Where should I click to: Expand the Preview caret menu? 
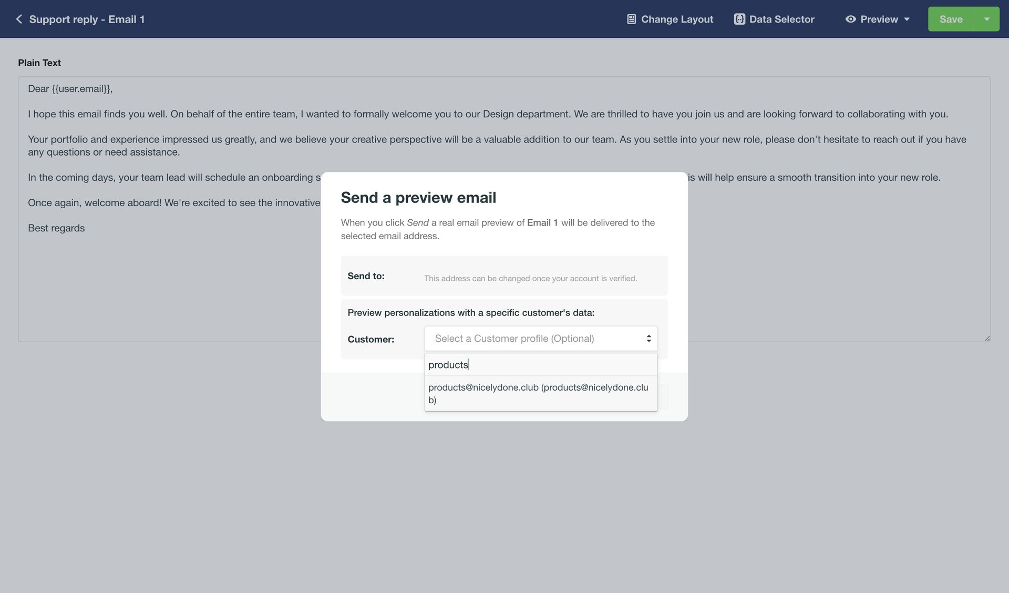tap(907, 19)
